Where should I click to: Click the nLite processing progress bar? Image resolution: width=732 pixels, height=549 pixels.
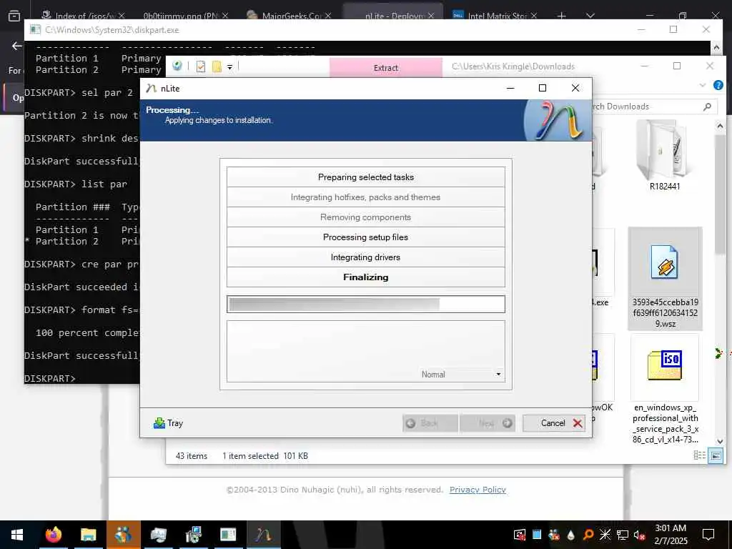coord(365,305)
